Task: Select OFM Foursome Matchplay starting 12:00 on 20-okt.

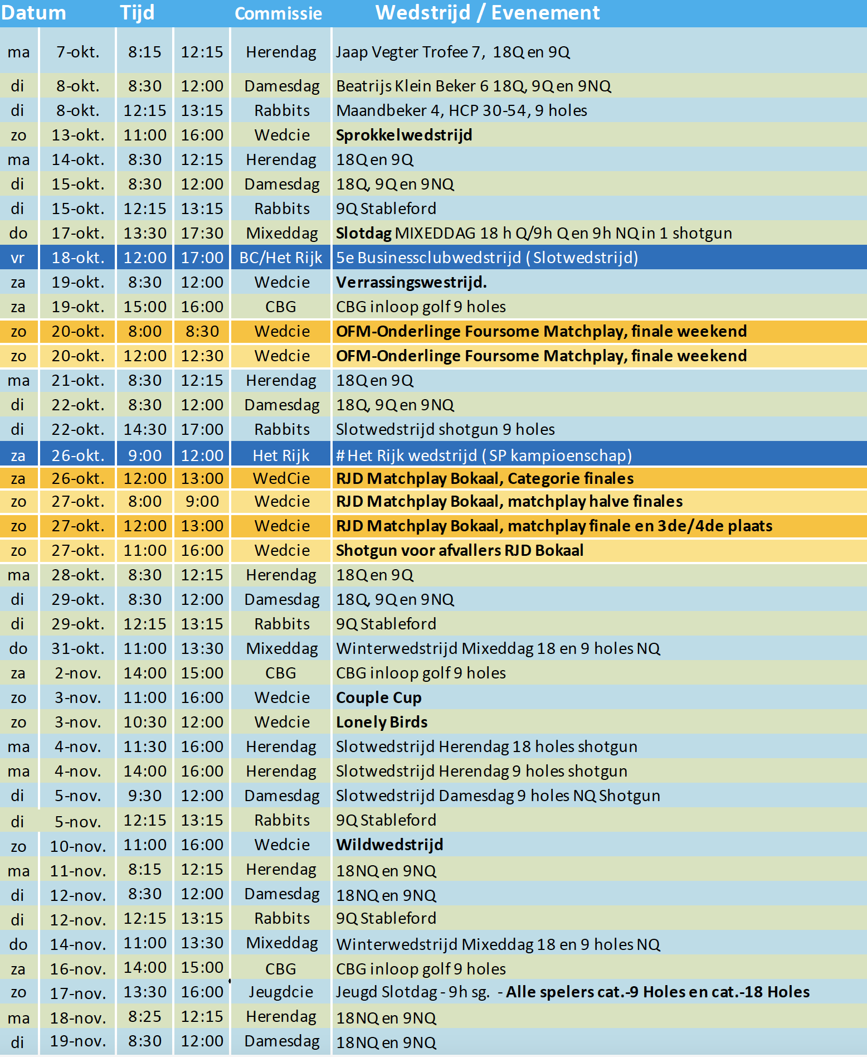Action: [541, 356]
